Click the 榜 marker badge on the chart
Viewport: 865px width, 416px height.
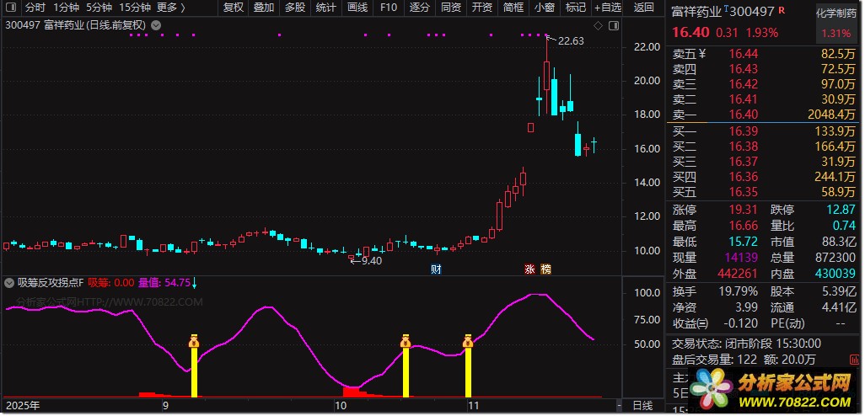click(546, 269)
